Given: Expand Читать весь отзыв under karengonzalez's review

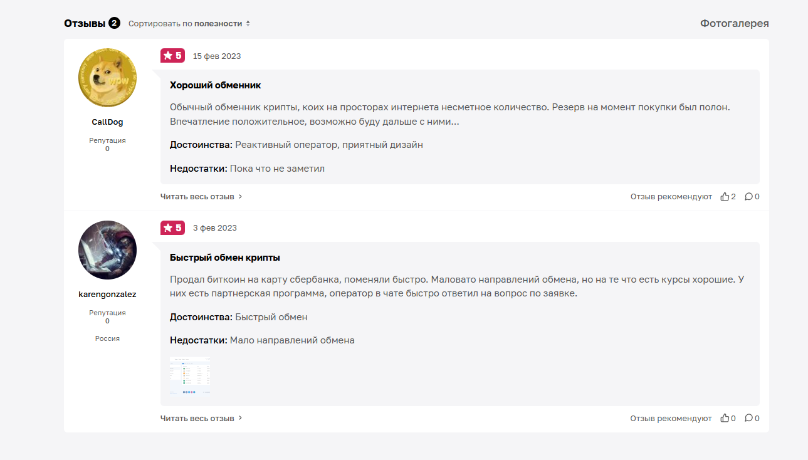Looking at the screenshot, I should pyautogui.click(x=201, y=419).
